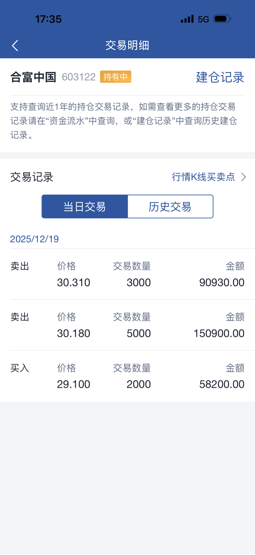
Task: Tap the 交易明细 page title
Action: pyautogui.click(x=127, y=45)
